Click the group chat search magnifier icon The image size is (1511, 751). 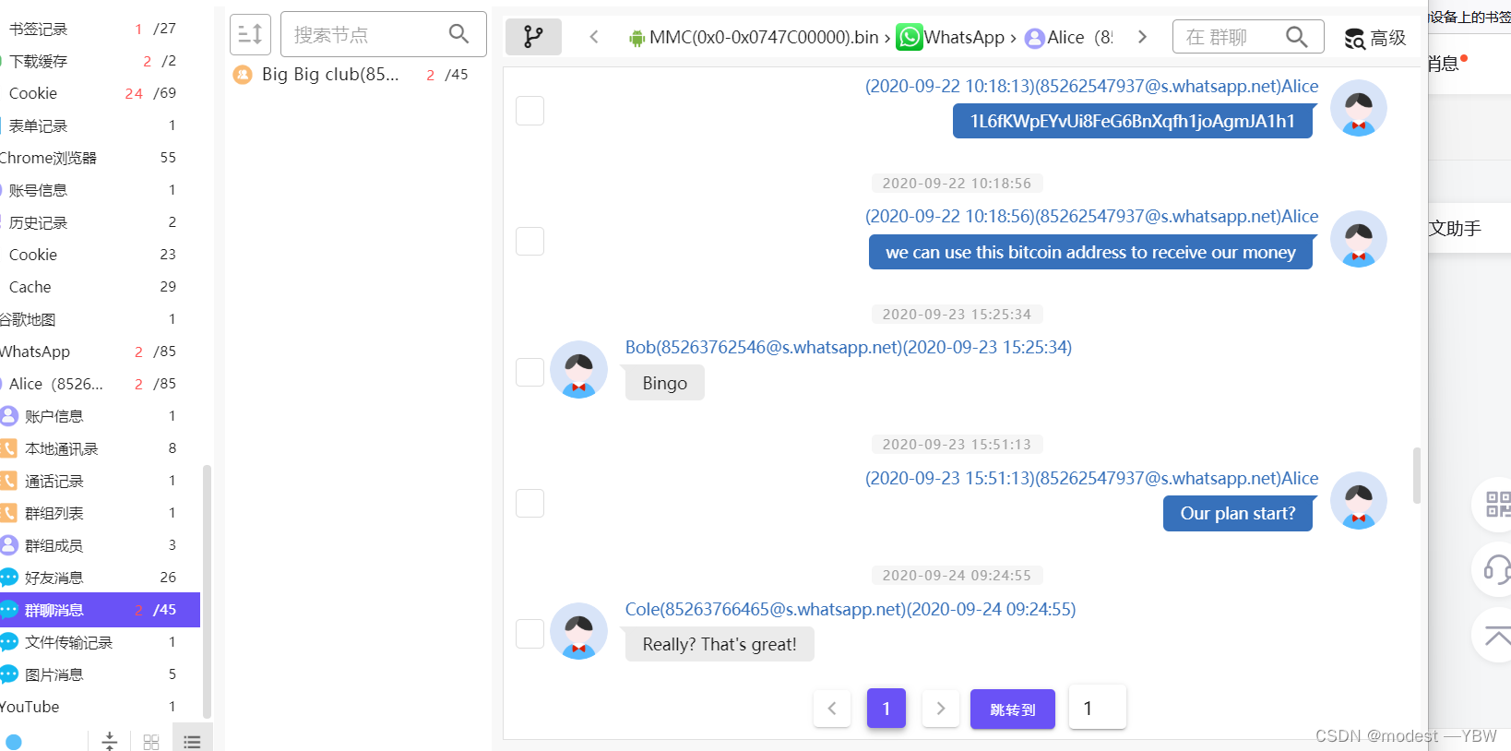(1296, 37)
